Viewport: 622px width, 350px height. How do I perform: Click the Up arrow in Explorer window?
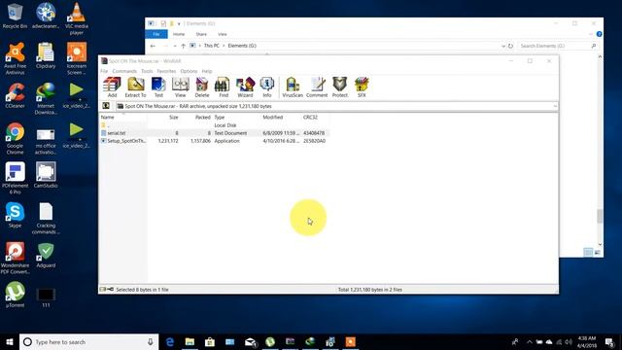[x=183, y=46]
